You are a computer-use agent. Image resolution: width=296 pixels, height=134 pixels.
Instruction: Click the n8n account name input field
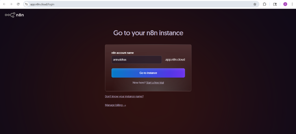(136, 60)
